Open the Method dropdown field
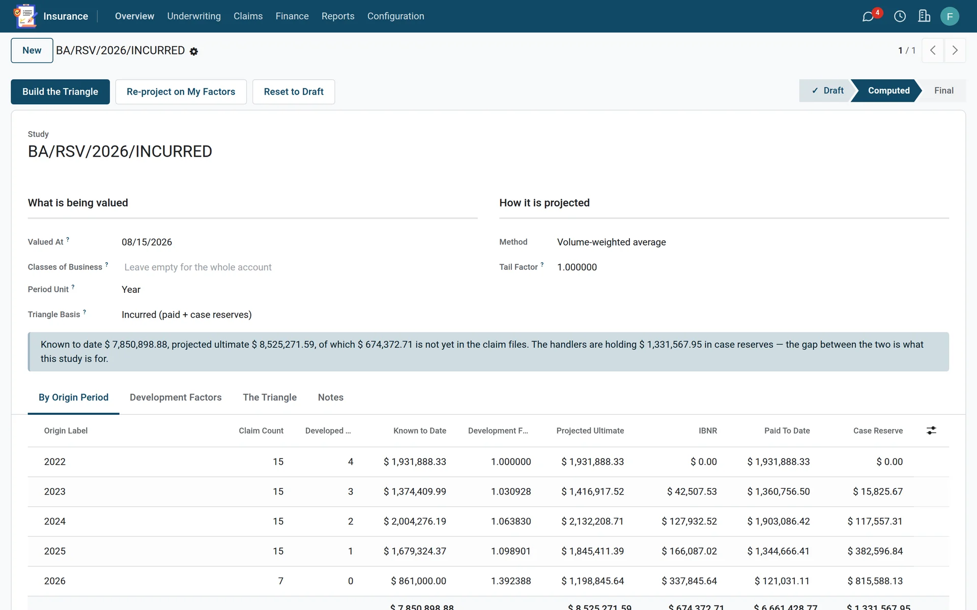 coord(752,242)
